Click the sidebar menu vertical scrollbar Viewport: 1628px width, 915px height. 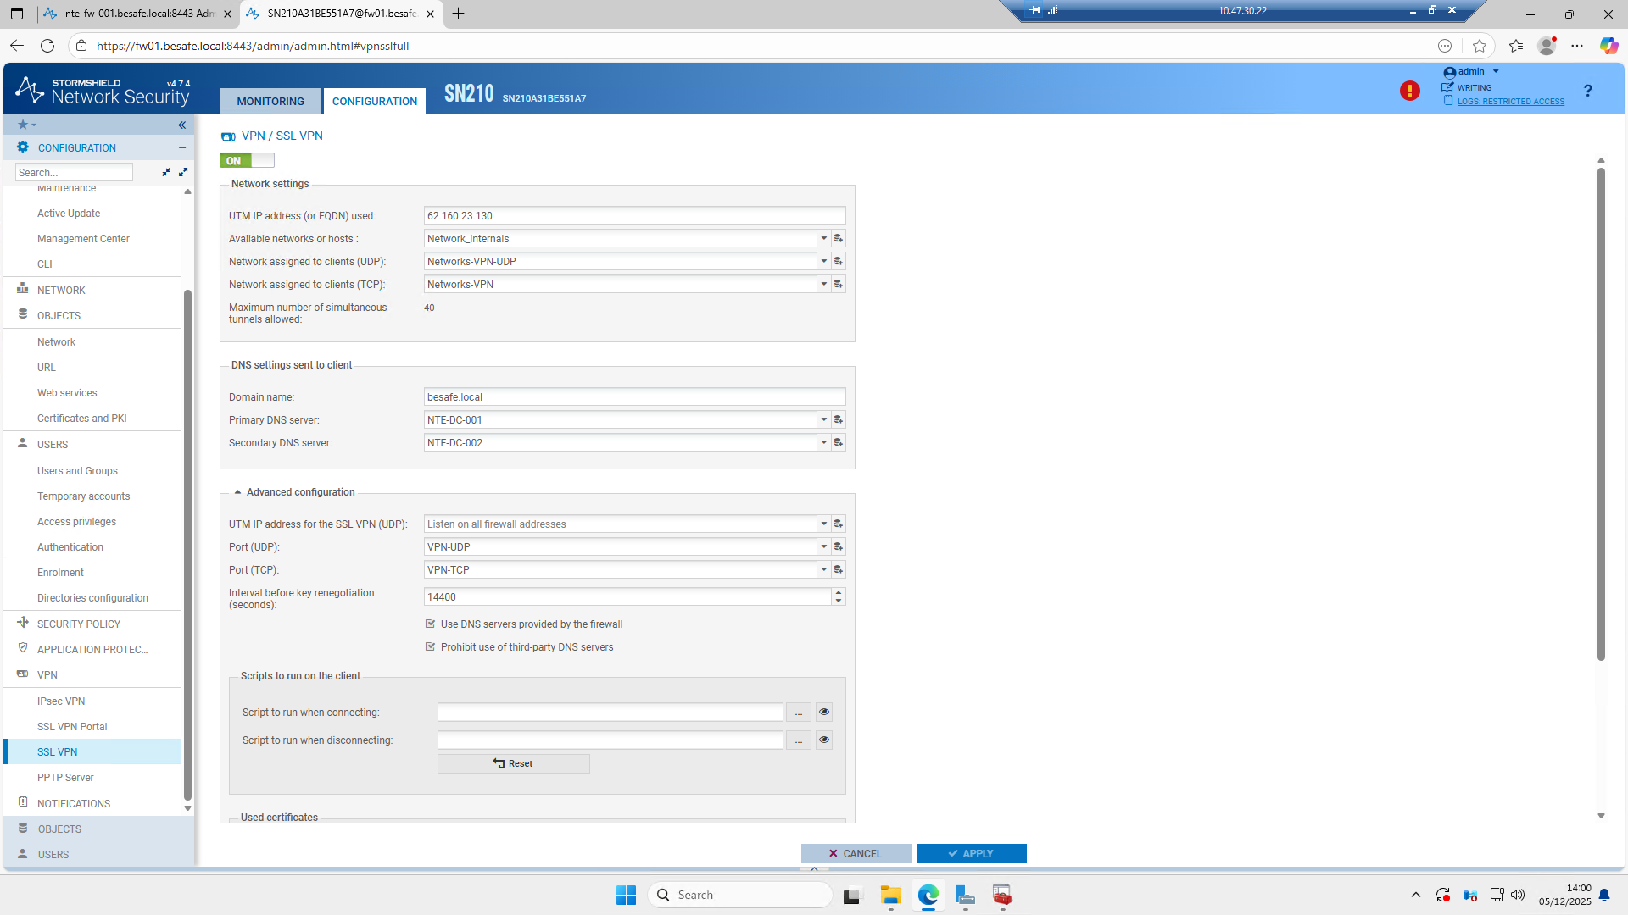tap(187, 544)
